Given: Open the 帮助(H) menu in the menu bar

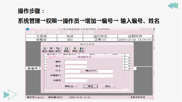Looking at the screenshot, I should coord(88,33).
